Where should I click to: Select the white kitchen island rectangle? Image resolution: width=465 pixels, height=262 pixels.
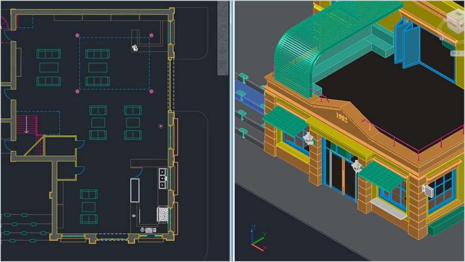click(135, 190)
